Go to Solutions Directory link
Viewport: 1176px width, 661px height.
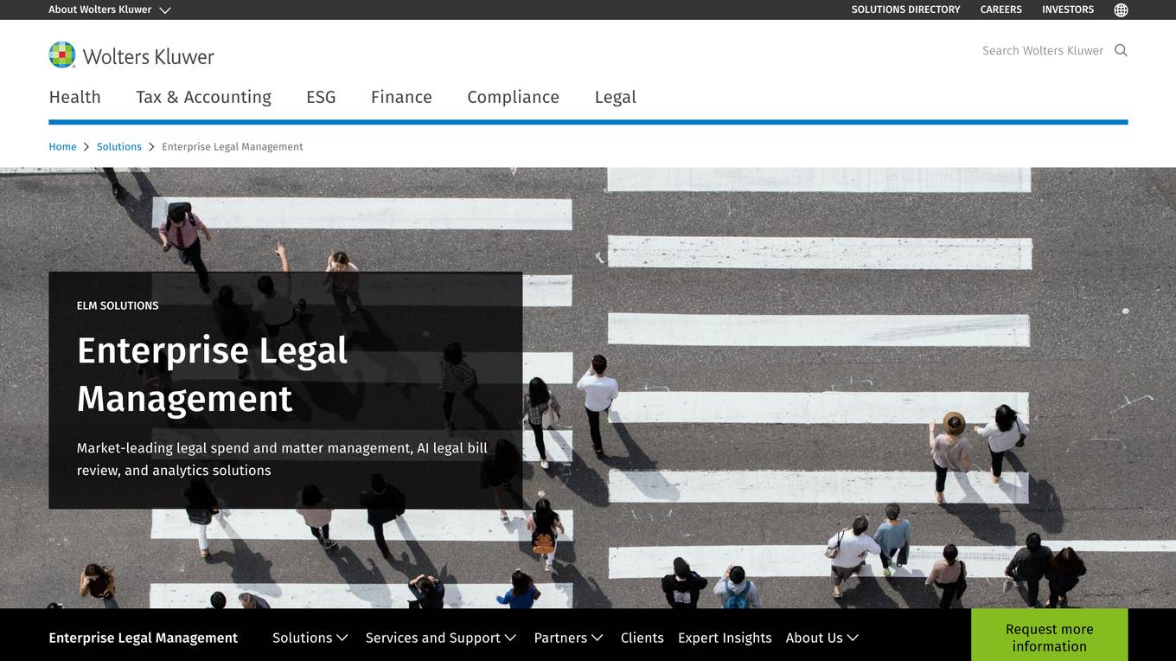(905, 10)
